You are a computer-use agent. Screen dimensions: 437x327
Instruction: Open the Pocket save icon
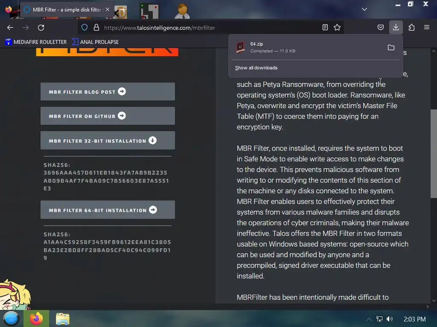pyautogui.click(x=380, y=27)
